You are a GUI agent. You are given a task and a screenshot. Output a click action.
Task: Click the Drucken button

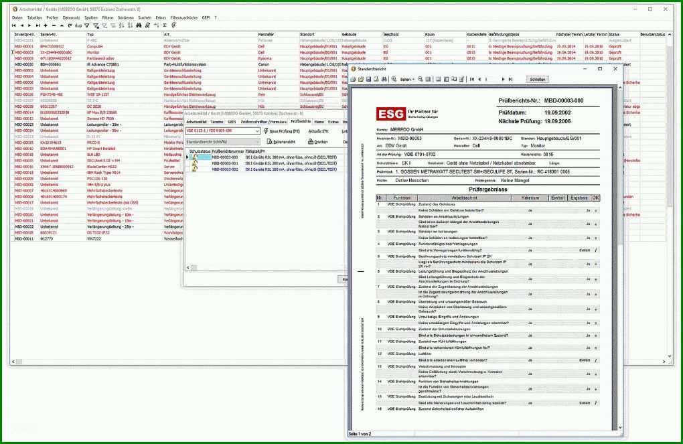(317, 141)
